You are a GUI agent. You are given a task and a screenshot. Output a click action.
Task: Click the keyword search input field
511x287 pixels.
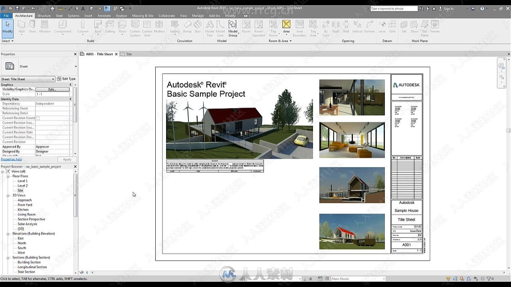click(x=393, y=8)
